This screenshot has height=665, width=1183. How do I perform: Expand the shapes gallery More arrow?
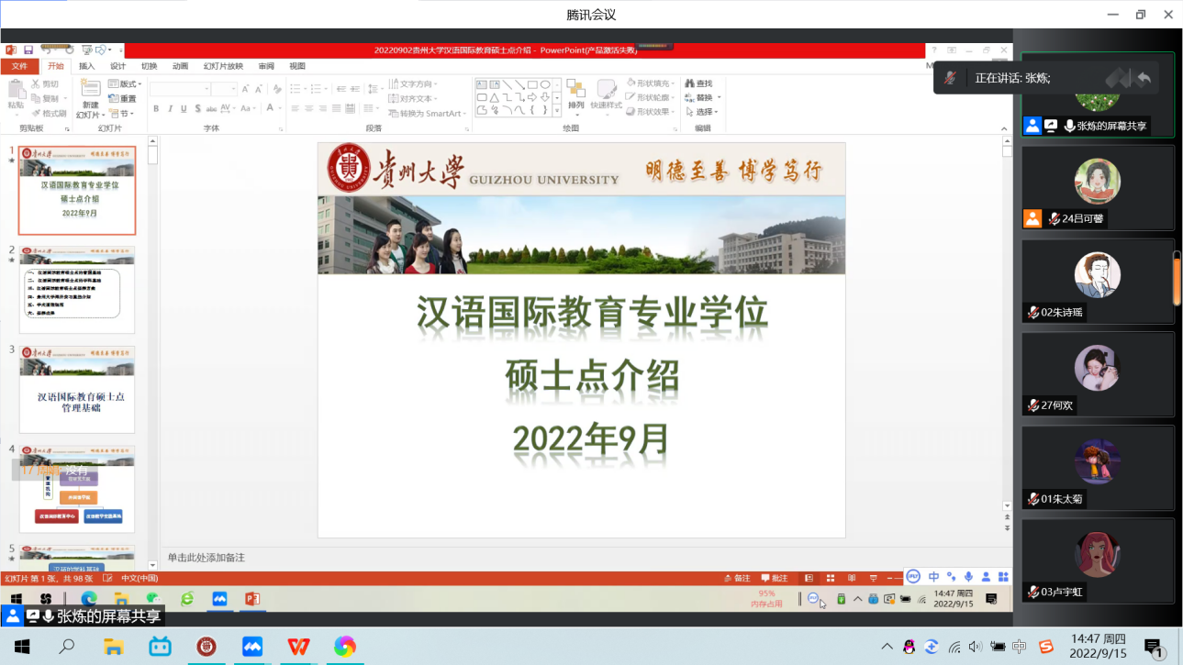[x=557, y=110]
